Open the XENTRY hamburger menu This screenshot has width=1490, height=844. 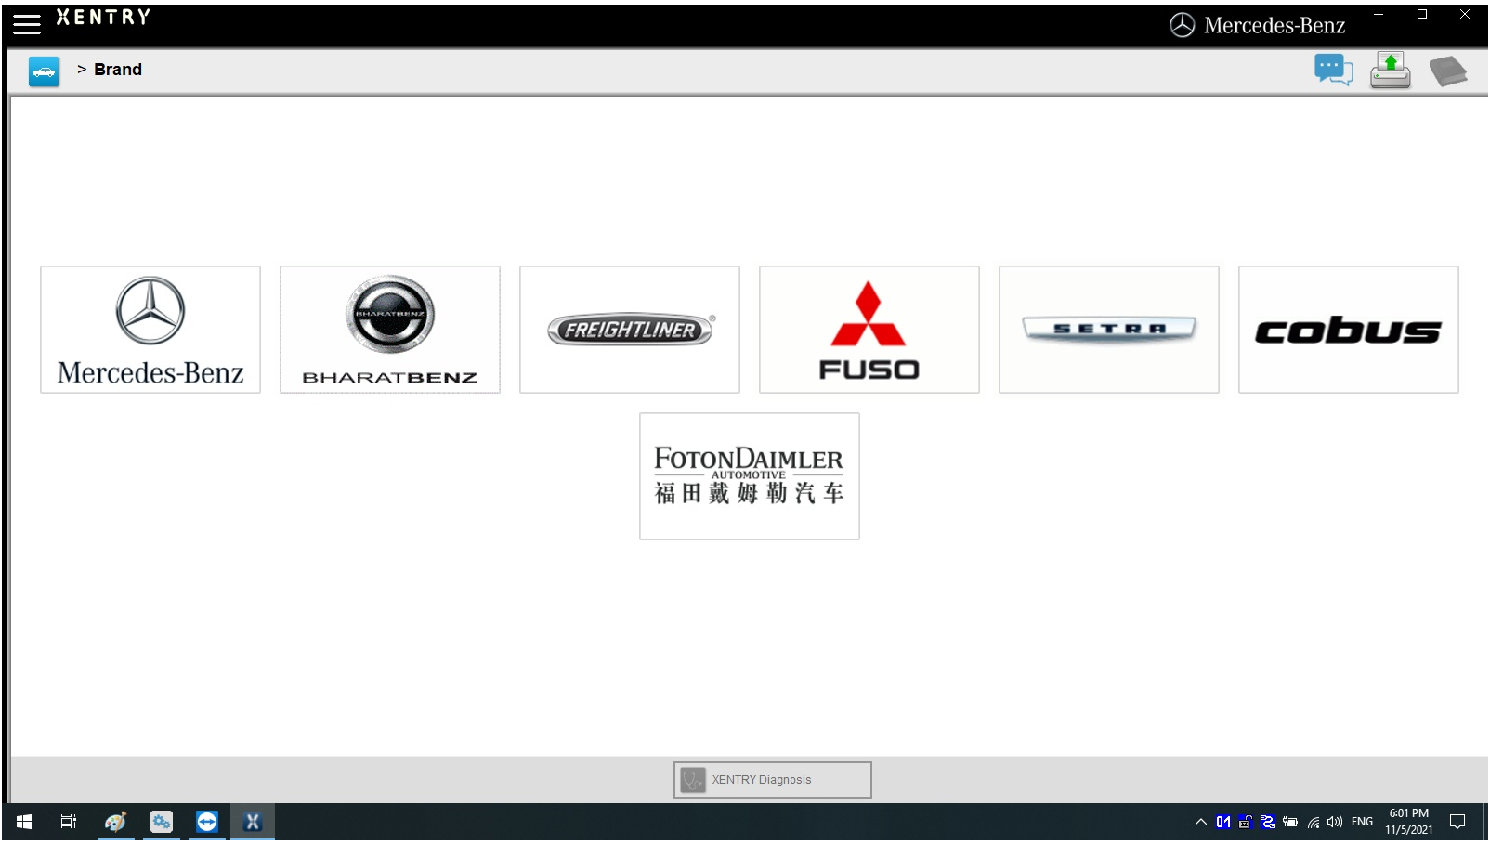pos(27,23)
